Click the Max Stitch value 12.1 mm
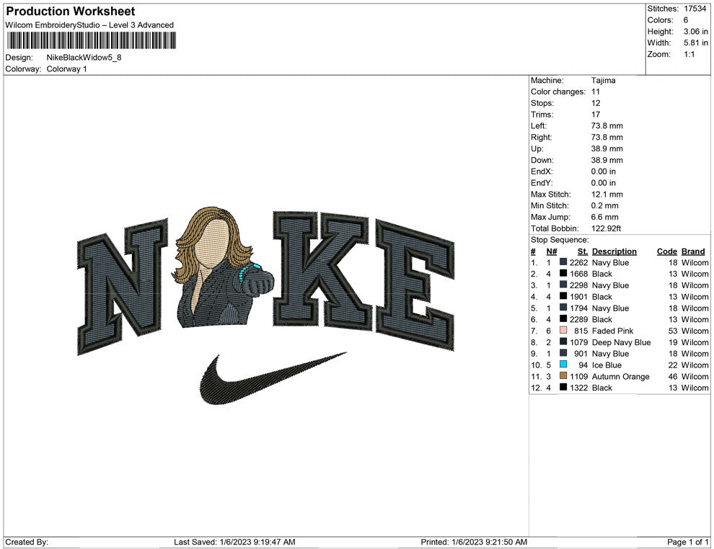The width and height of the screenshot is (714, 549). click(x=607, y=195)
